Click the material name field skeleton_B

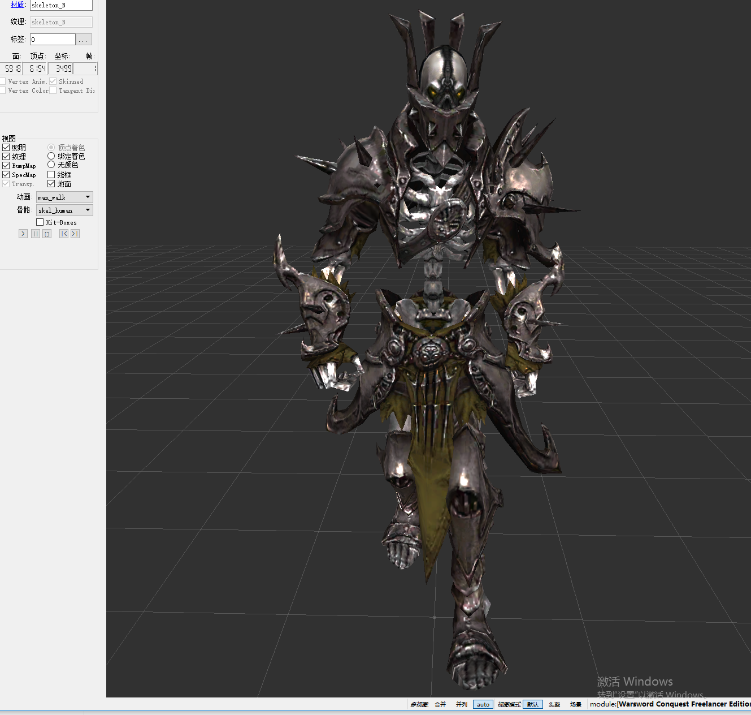tap(61, 5)
